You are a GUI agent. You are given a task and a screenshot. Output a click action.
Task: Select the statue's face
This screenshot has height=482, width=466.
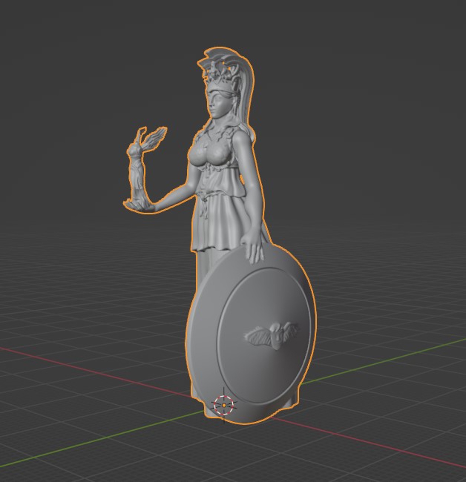coord(219,105)
